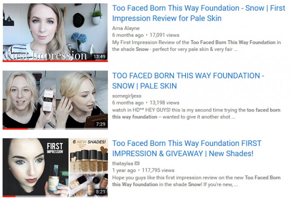Open the SNOW | PALE SKIN video title
Image resolution: width=292 pixels, height=199 pixels.
[x=188, y=81]
